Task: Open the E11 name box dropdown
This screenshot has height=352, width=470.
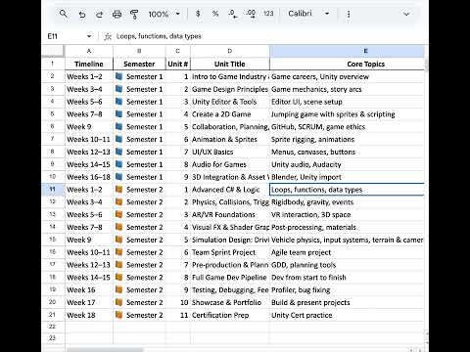Action: pyautogui.click(x=89, y=36)
